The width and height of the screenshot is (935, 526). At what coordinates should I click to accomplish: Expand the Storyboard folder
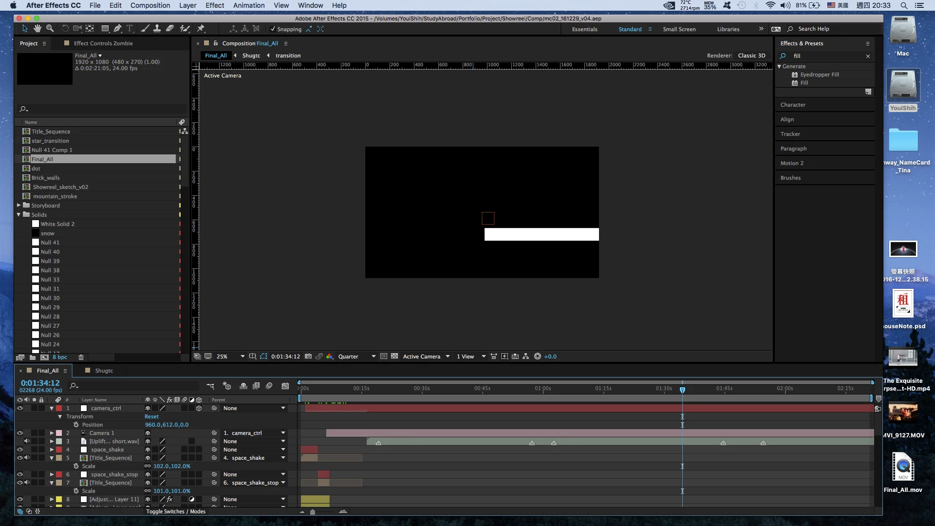(19, 206)
